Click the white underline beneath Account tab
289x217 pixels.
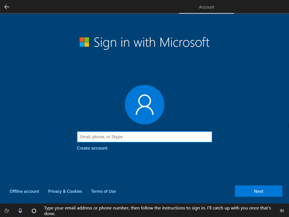(x=206, y=13)
